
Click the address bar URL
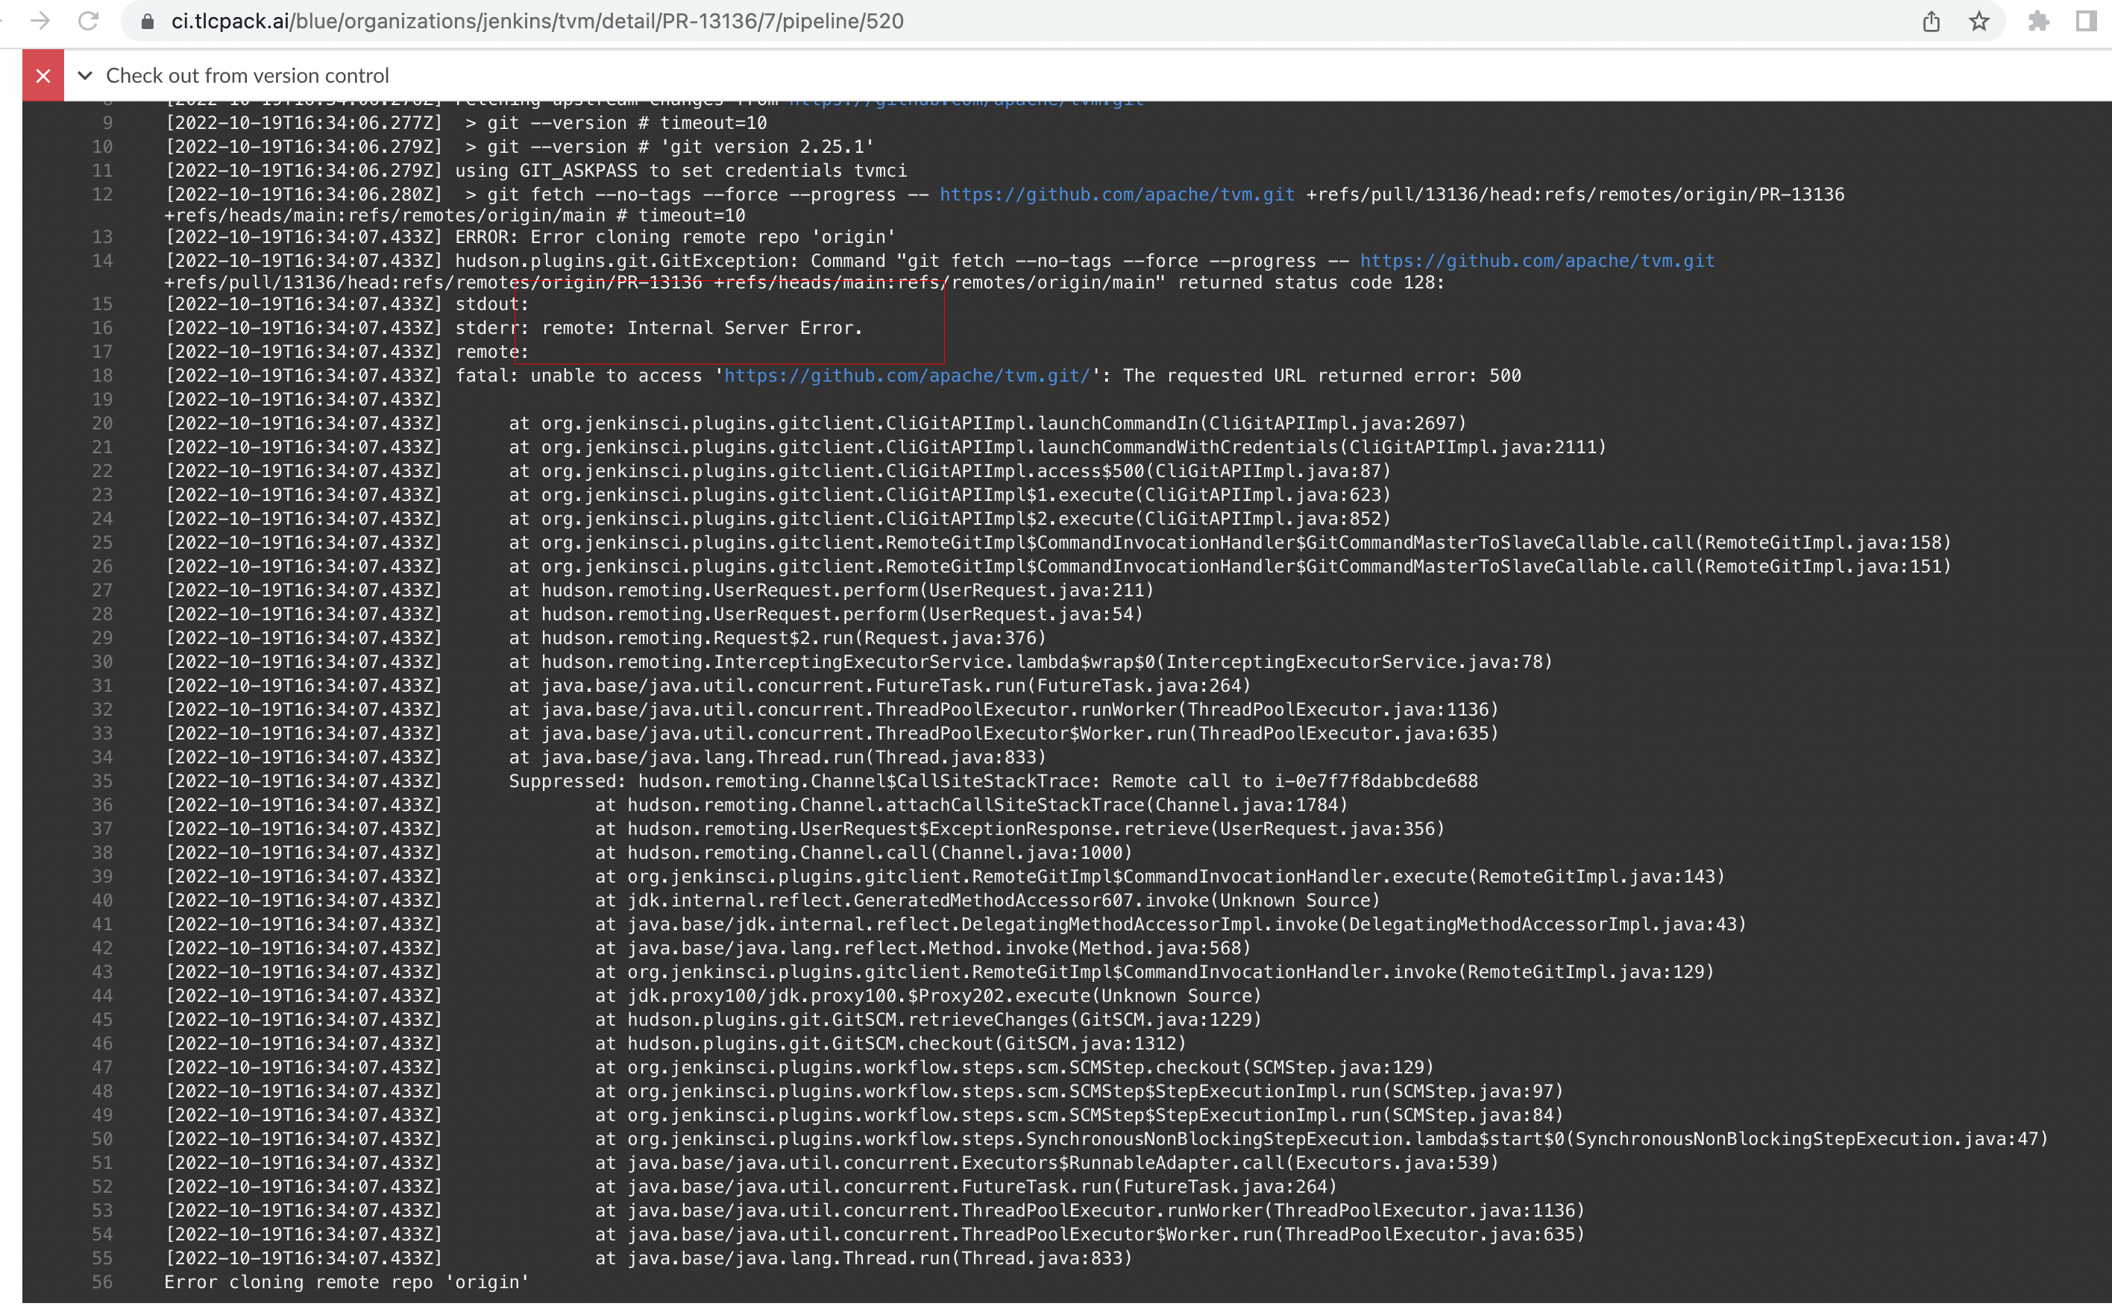[537, 21]
